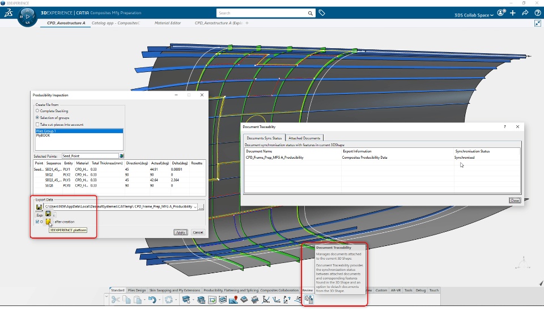Switch to the Catalog app tab
The height and width of the screenshot is (310, 544).
pos(116,23)
